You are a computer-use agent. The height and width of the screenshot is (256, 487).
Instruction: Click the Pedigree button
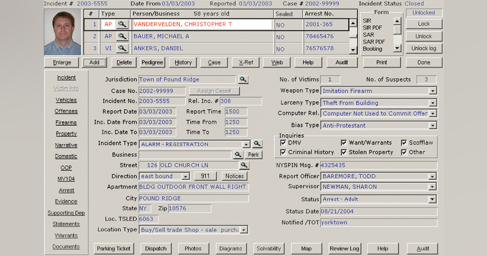pyautogui.click(x=153, y=62)
